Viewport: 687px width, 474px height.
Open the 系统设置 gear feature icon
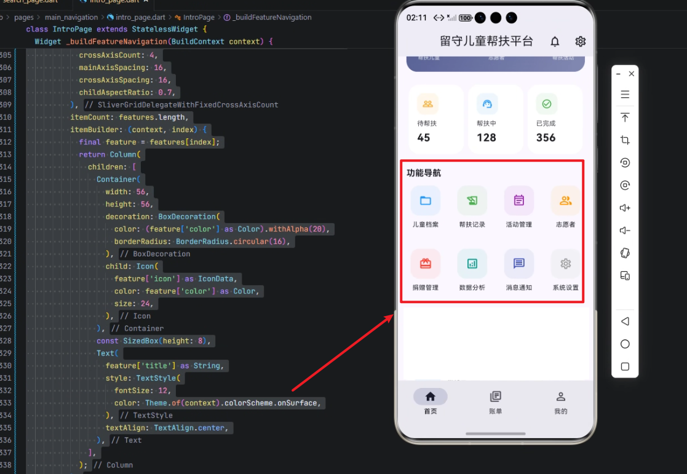(x=565, y=264)
